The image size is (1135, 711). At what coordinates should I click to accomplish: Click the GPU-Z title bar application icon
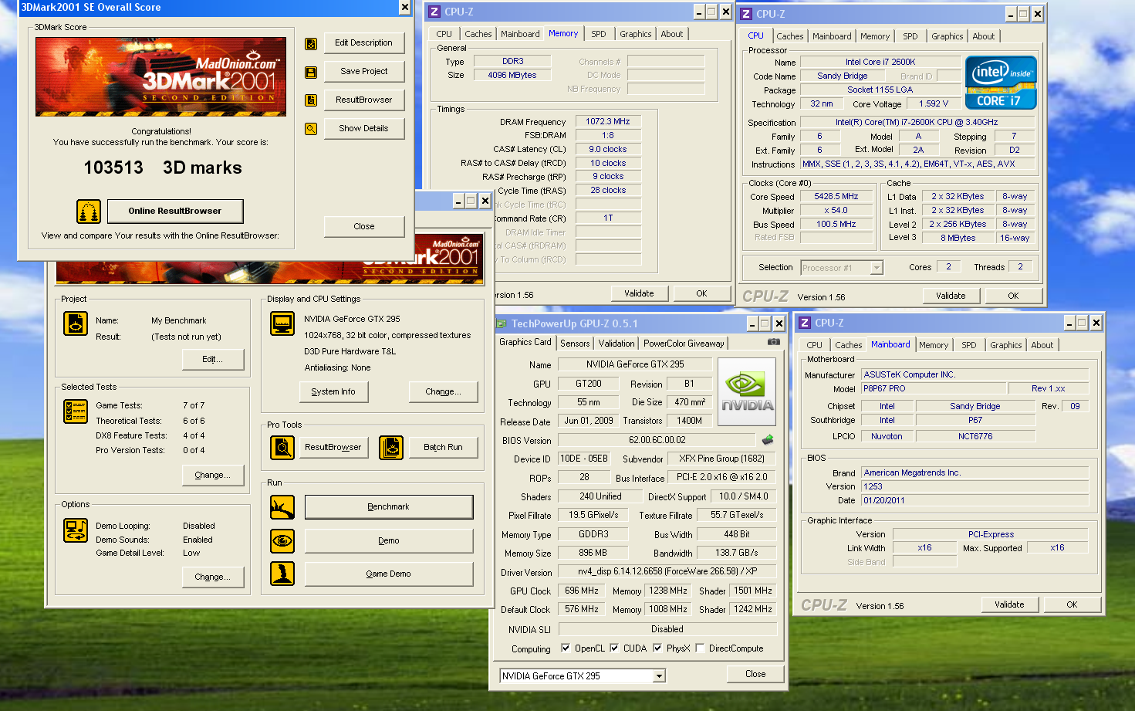[501, 324]
